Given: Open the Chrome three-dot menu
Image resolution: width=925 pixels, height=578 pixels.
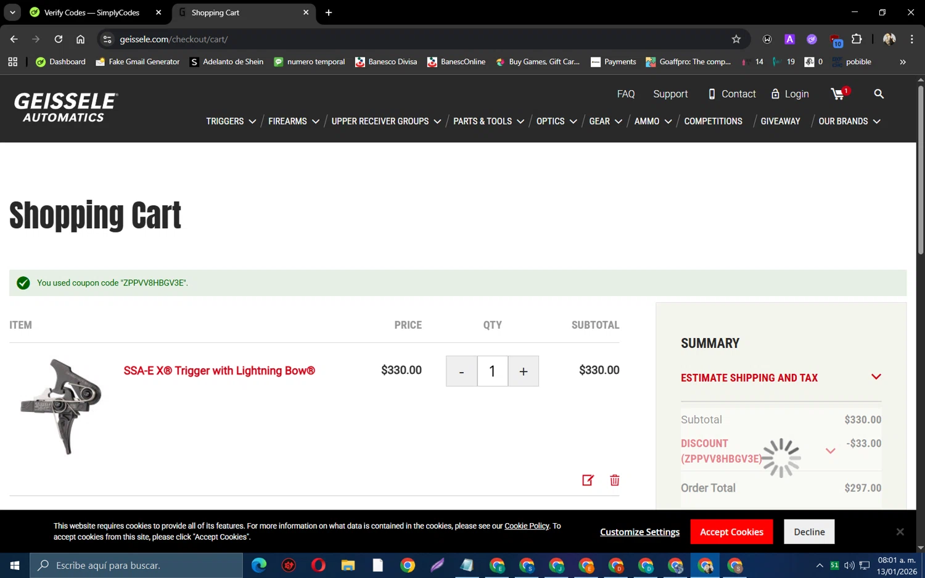Looking at the screenshot, I should (x=911, y=39).
